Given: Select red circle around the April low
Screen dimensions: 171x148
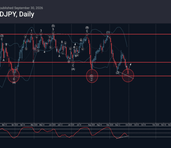Looking at the screenshot, I should (14, 76).
